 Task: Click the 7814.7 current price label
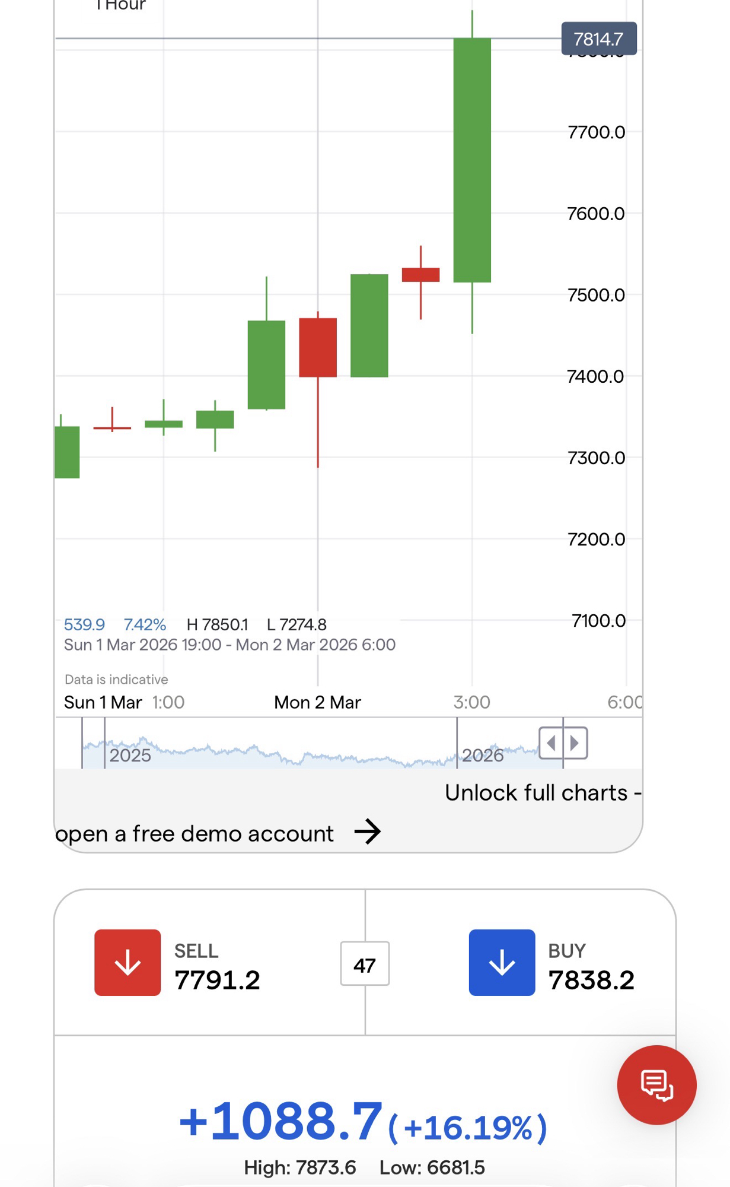[x=598, y=39]
